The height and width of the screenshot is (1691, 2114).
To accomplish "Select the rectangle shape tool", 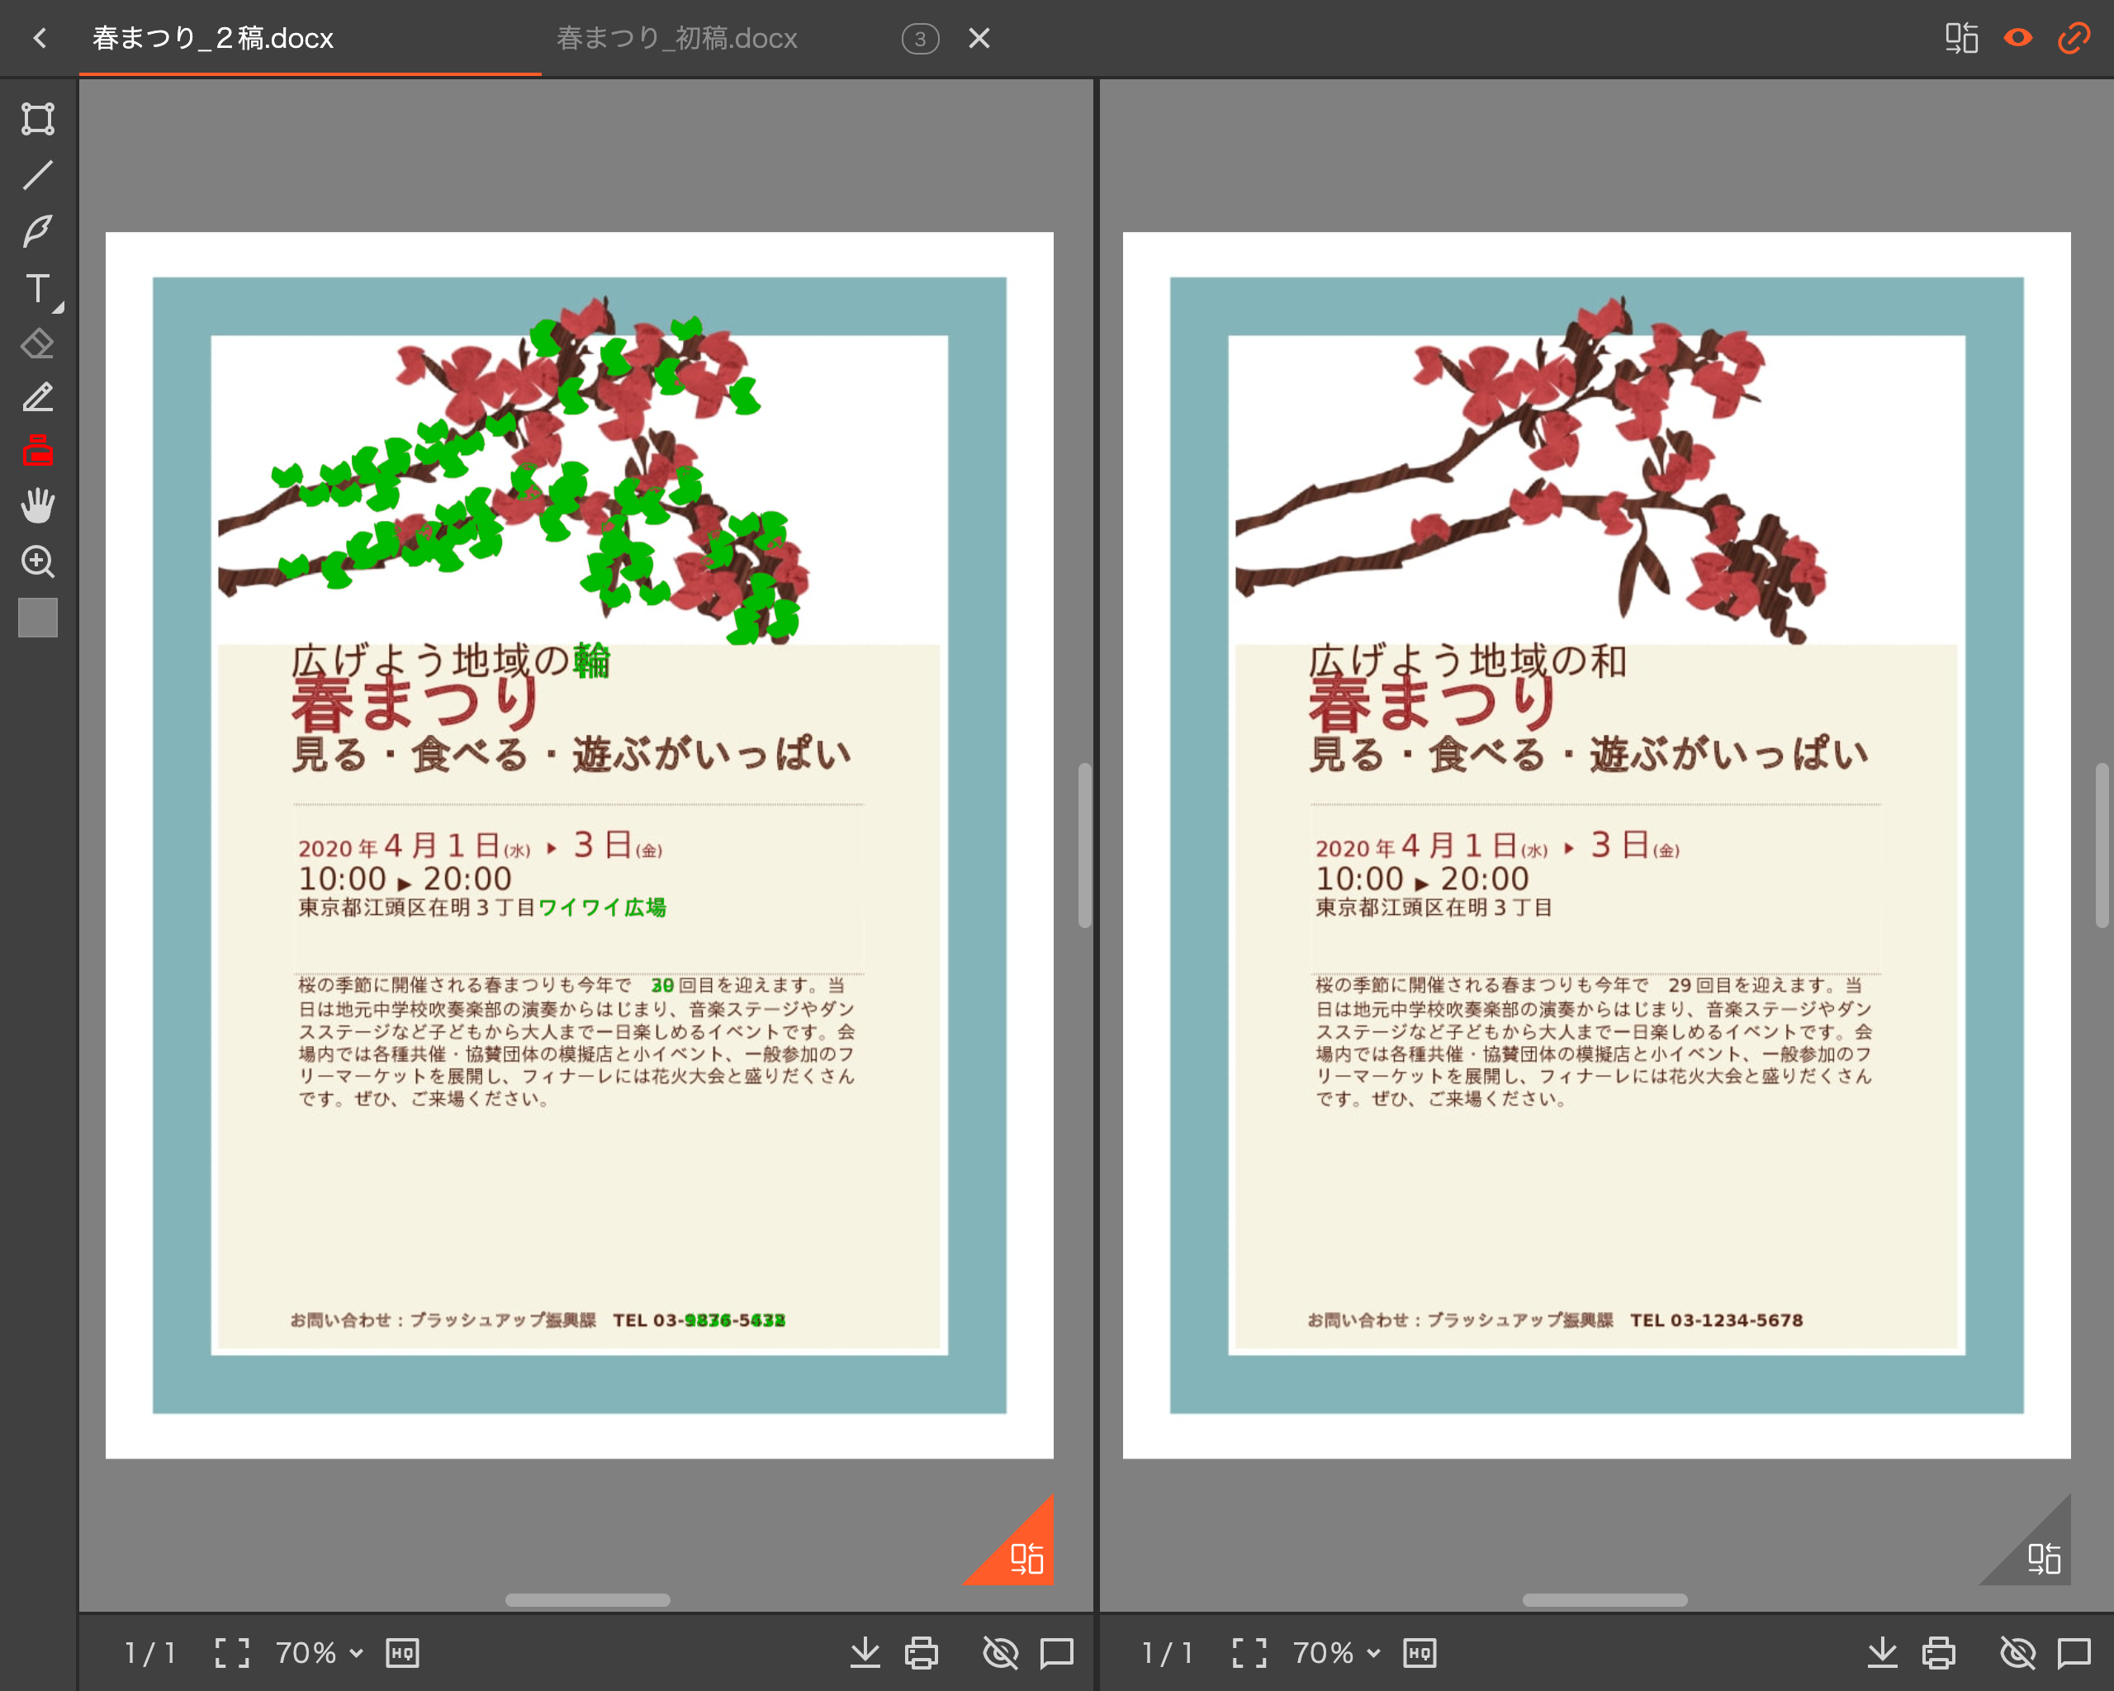I will (37, 119).
